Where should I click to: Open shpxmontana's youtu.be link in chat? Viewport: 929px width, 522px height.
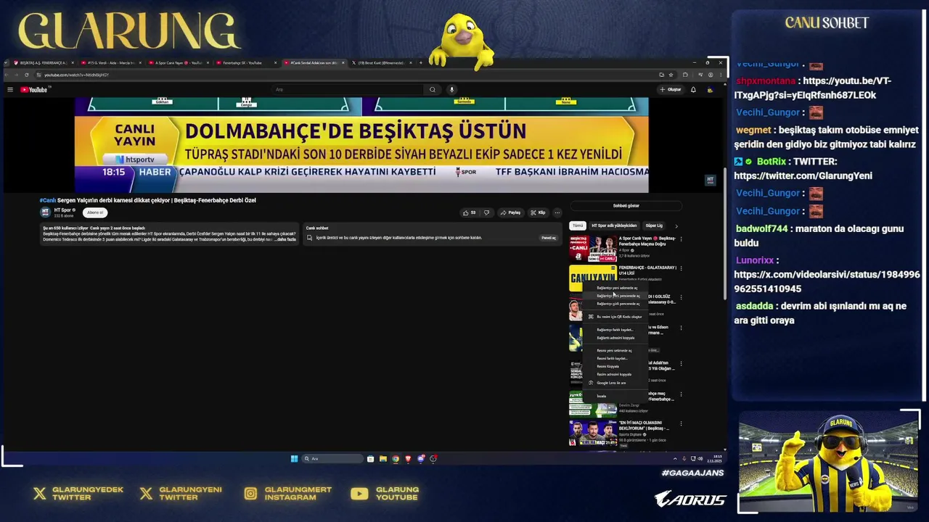tap(811, 88)
